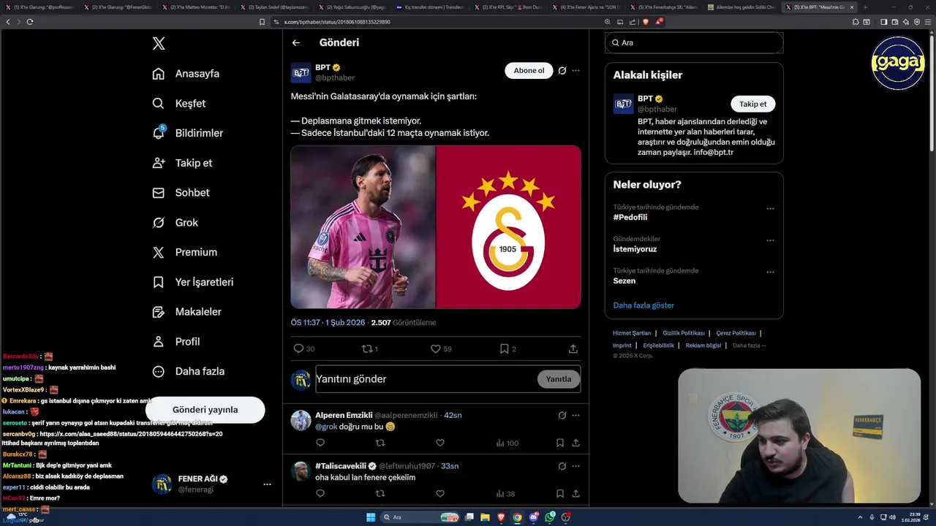Reload page with browser refresh icon
The width and height of the screenshot is (936, 526).
point(30,22)
